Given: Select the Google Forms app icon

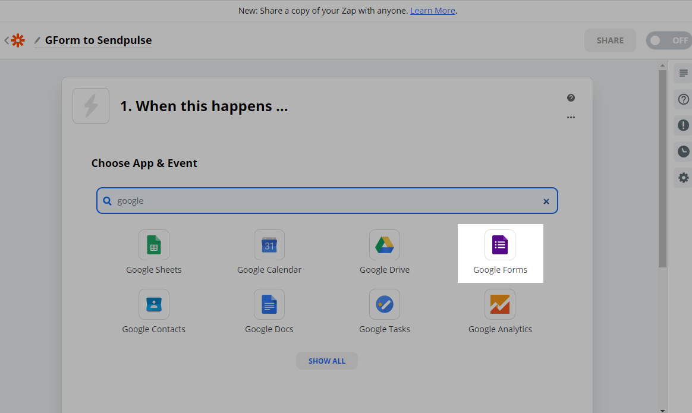Looking at the screenshot, I should [x=500, y=245].
